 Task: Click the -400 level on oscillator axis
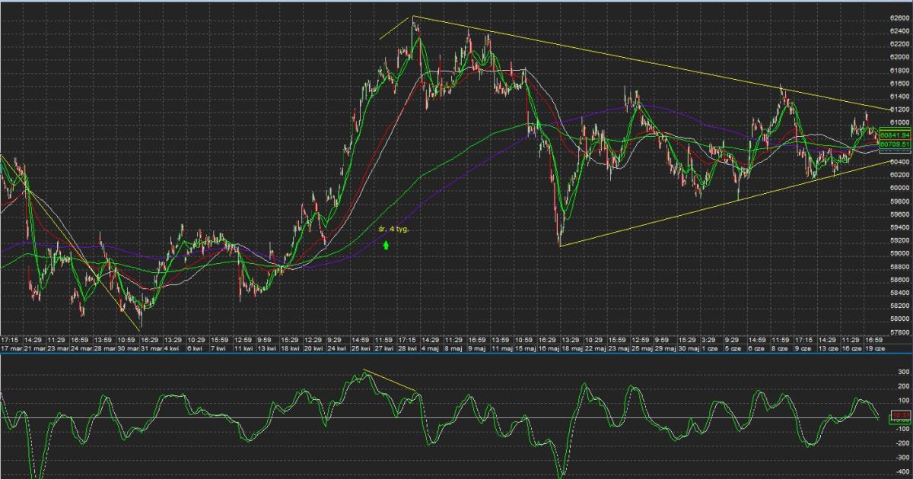point(904,472)
